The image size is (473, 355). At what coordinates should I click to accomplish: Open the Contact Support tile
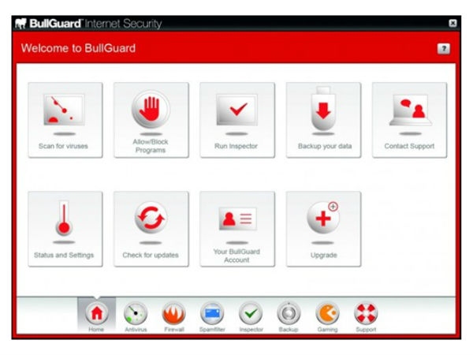point(409,120)
